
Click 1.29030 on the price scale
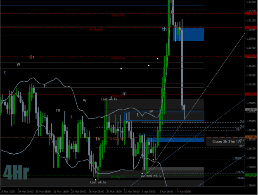[x=251, y=158]
